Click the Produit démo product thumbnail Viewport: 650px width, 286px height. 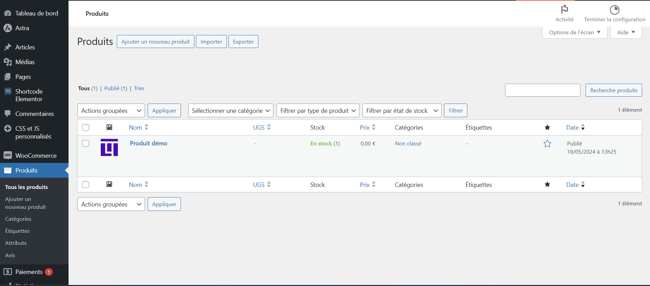109,147
